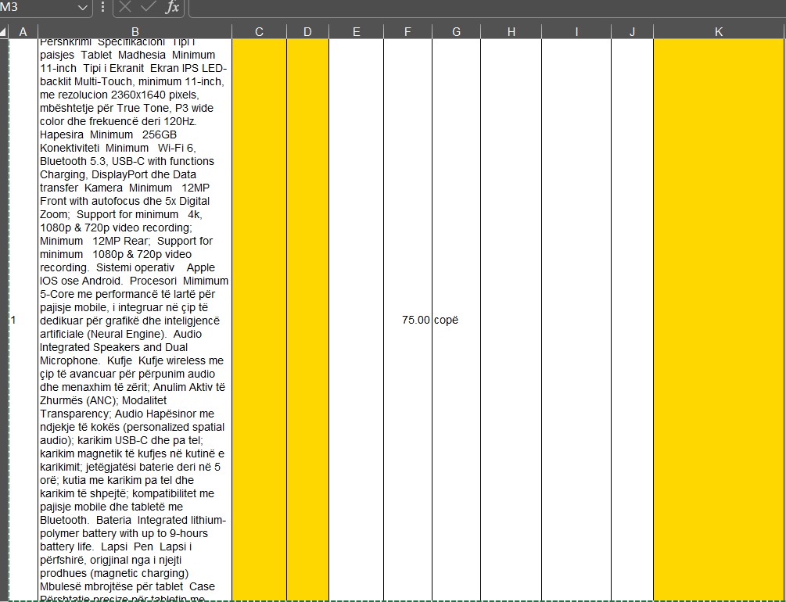The width and height of the screenshot is (786, 602).
Task: Click the cell with row number value 1
Action: (x=23, y=320)
